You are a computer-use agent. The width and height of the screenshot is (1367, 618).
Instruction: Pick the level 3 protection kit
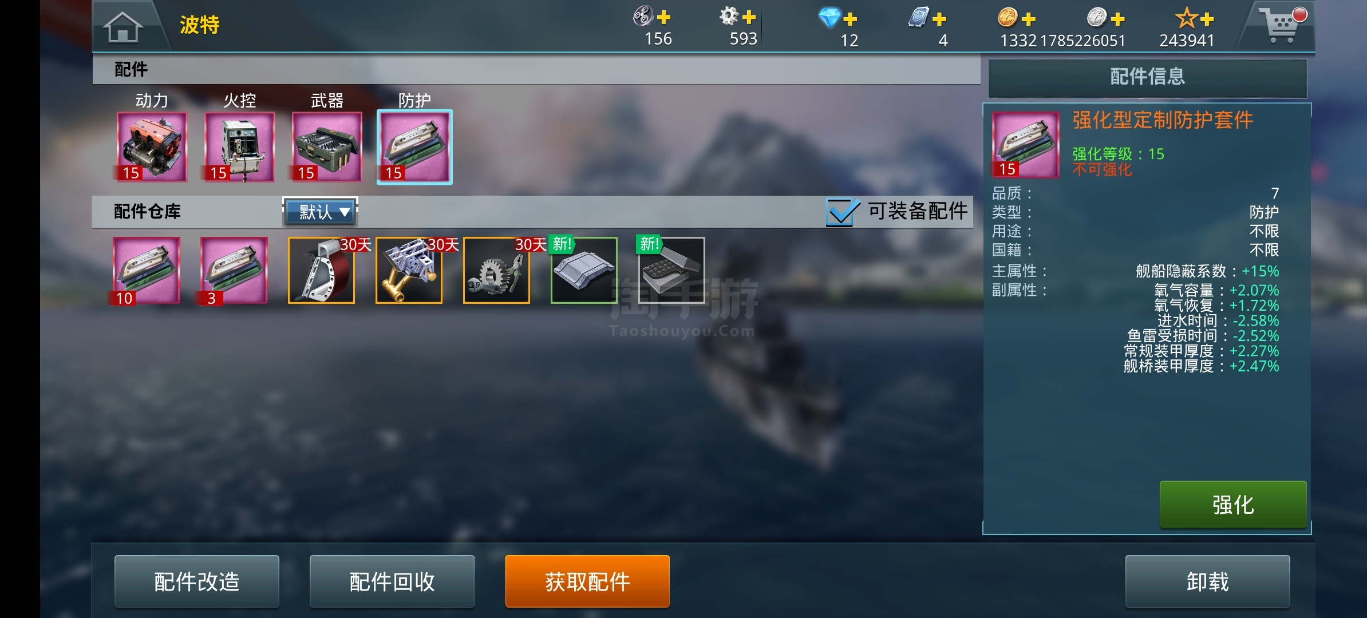234,270
